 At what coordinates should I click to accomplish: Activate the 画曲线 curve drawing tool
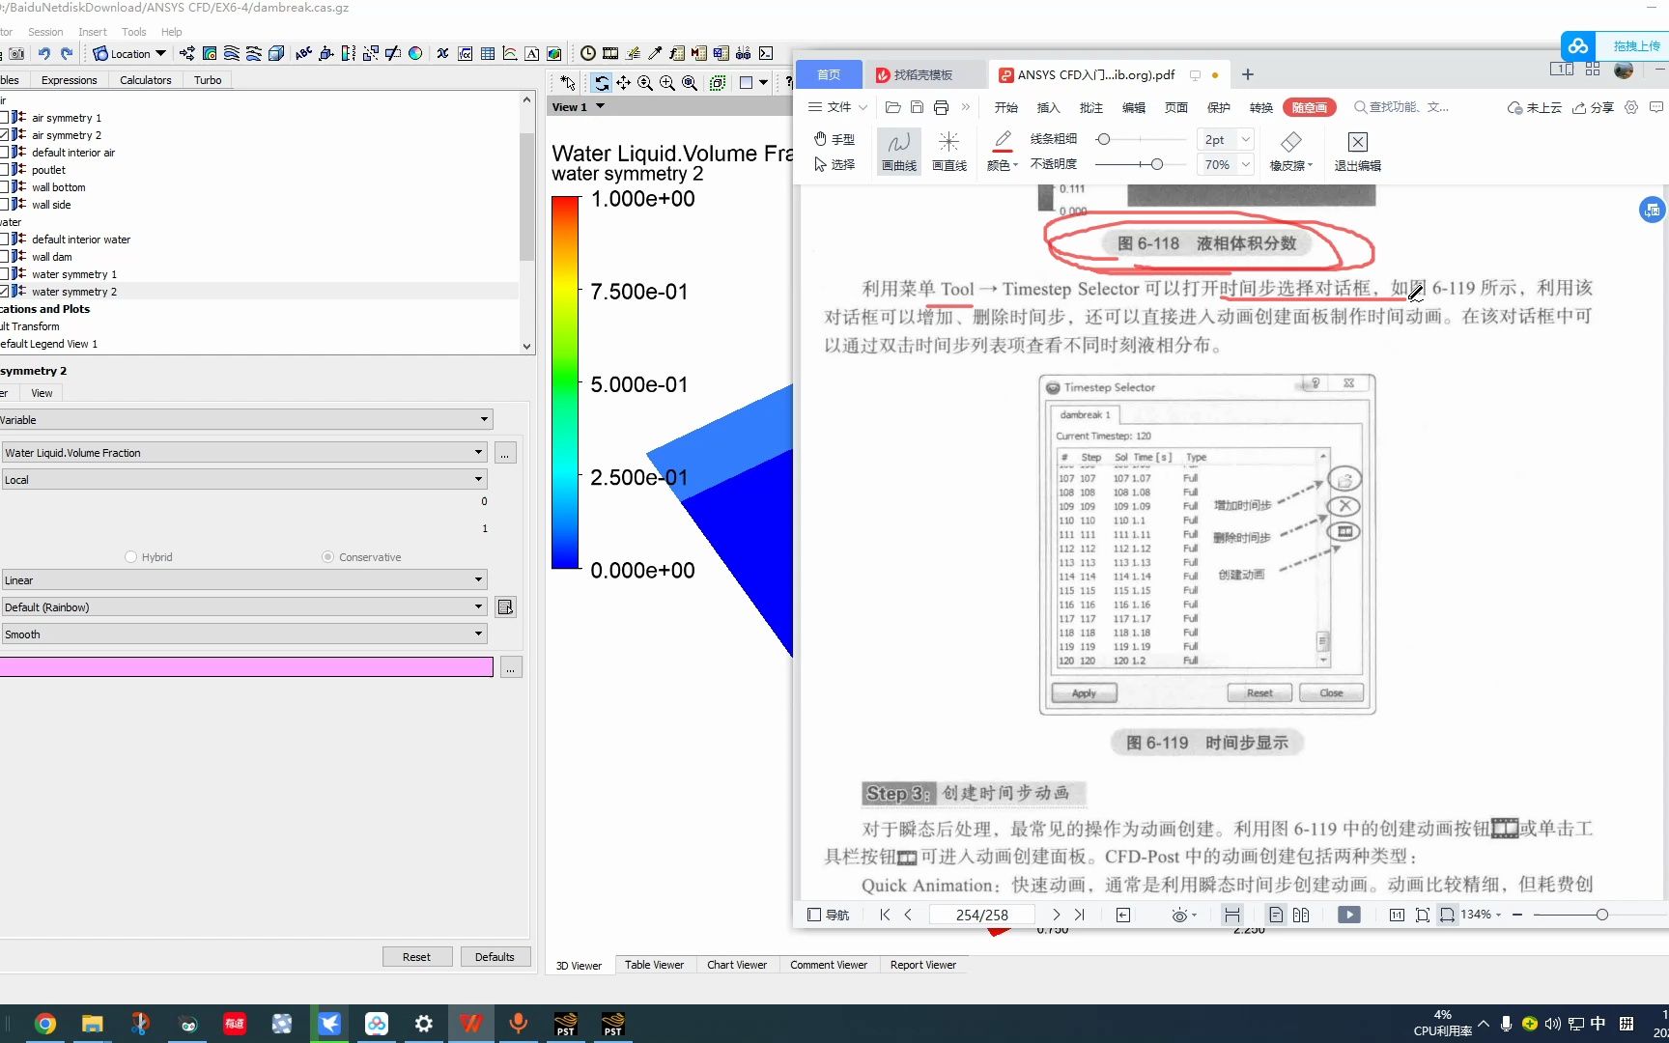coord(897,151)
